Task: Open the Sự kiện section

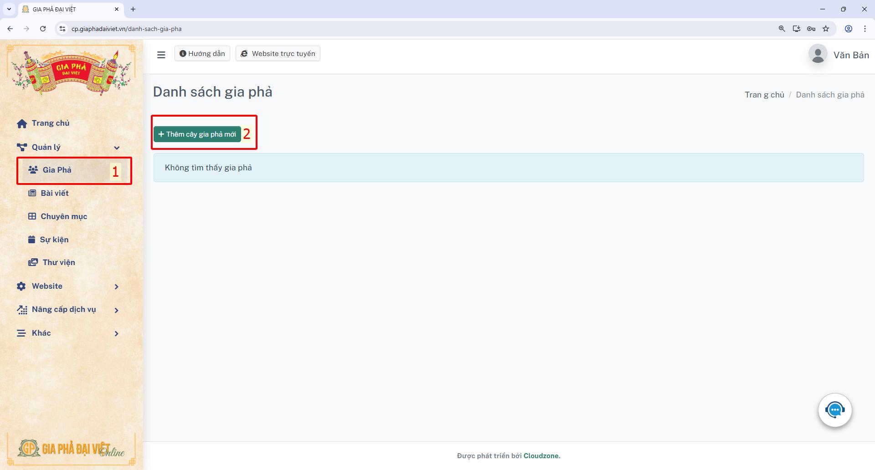Action: tap(53, 239)
